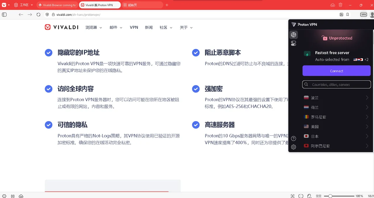Click heading 可信的隐私

(x=72, y=125)
